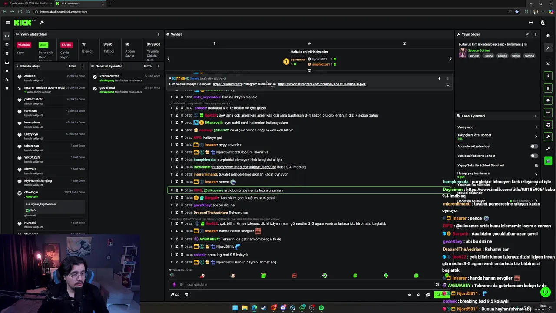556x313 pixels.
Task: Select the Turkish tag chip
Action: coord(474,56)
